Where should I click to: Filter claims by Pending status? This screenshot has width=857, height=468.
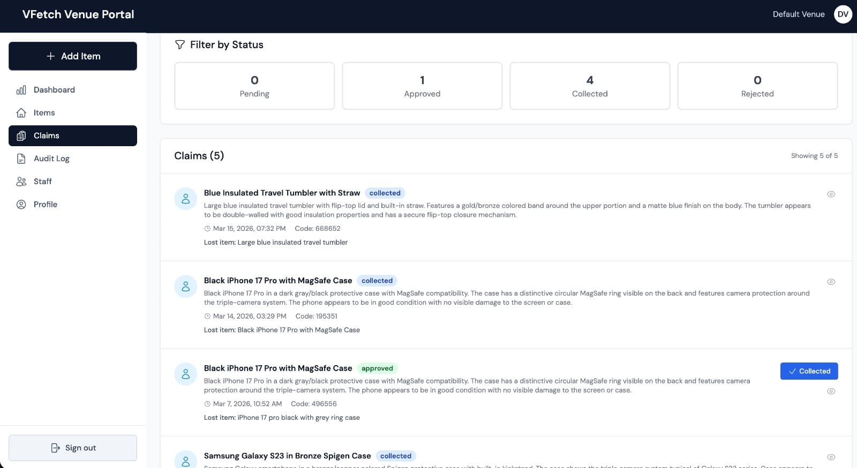pos(254,86)
